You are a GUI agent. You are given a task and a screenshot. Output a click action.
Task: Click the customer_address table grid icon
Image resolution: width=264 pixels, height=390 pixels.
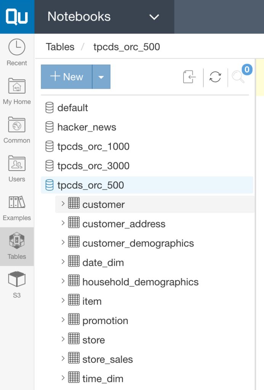click(x=74, y=222)
